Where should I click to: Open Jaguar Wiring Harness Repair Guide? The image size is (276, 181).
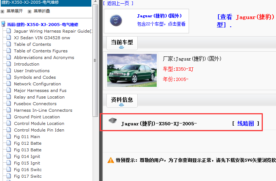point(52,31)
